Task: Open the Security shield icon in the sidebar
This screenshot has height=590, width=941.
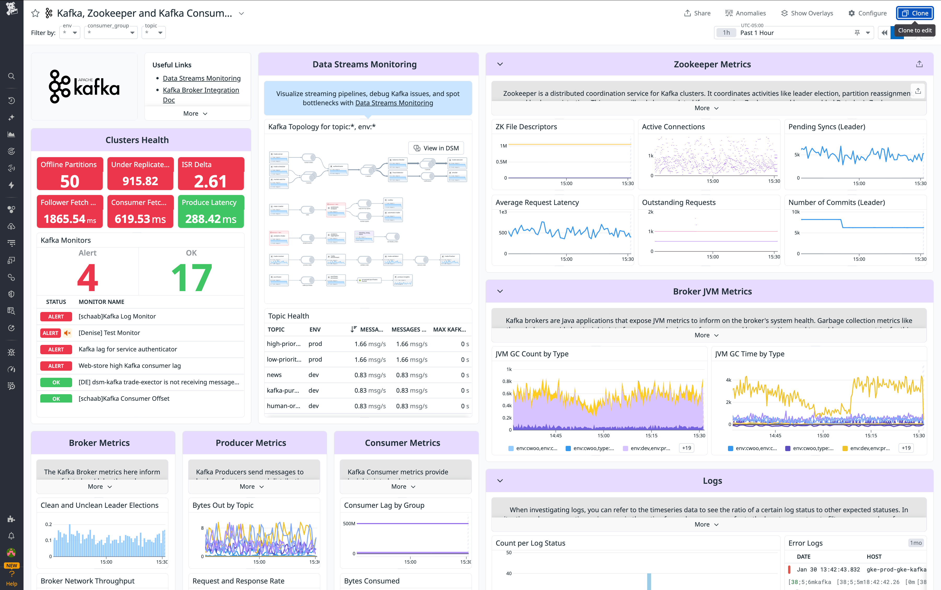Action: coord(11,294)
